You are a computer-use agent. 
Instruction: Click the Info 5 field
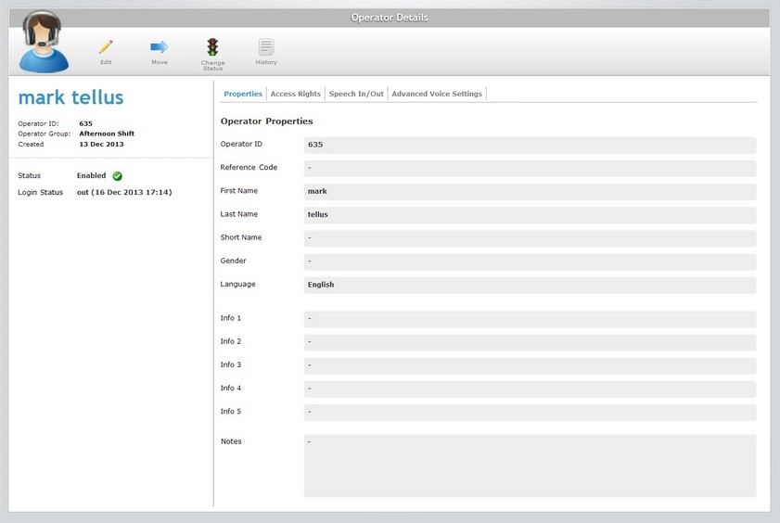tap(530, 412)
